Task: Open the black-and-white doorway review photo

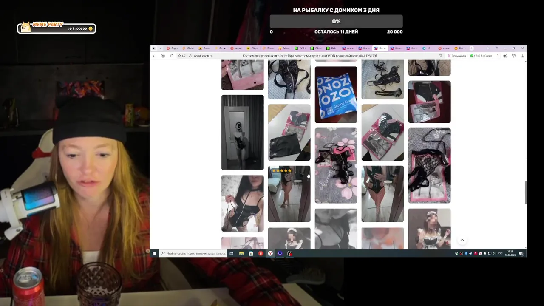Action: pos(242,132)
